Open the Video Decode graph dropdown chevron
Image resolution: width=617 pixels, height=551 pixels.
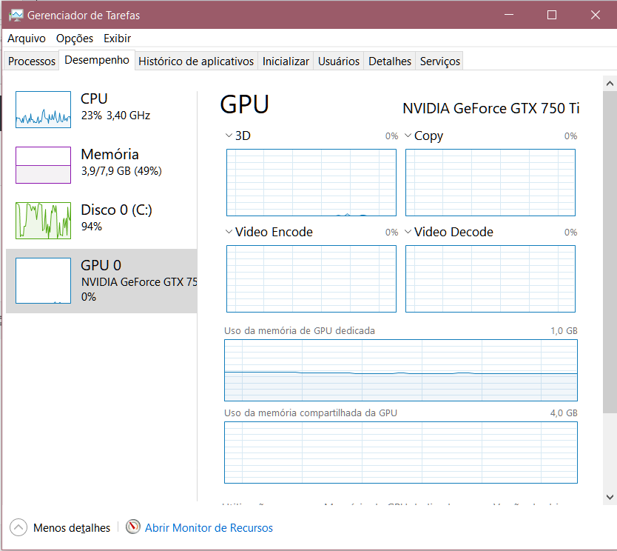tap(408, 232)
